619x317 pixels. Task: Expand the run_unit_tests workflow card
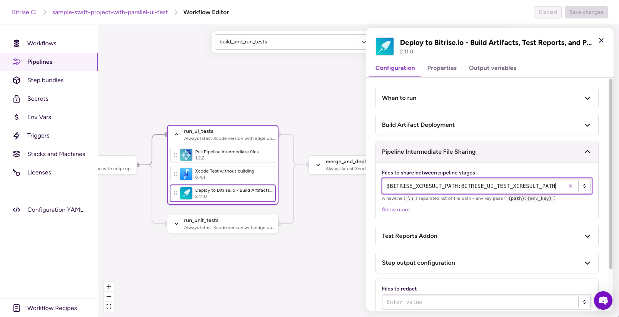tap(177, 224)
